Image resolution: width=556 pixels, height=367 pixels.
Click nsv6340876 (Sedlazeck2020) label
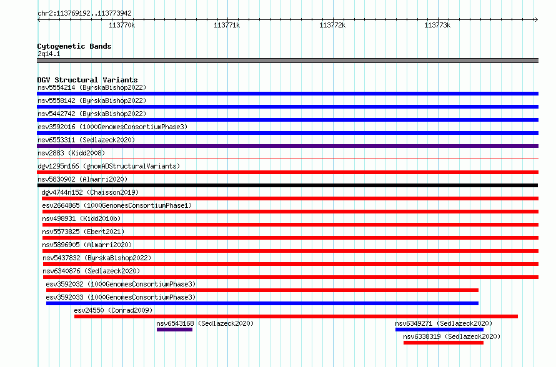coord(91,271)
